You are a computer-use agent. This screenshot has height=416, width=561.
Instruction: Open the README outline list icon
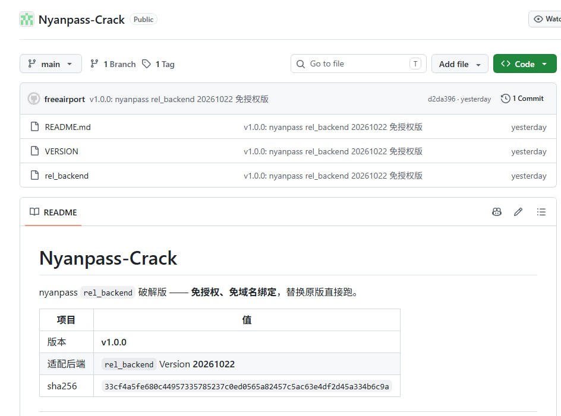click(541, 212)
